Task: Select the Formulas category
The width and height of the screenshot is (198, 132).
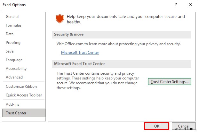Action: (x=14, y=25)
